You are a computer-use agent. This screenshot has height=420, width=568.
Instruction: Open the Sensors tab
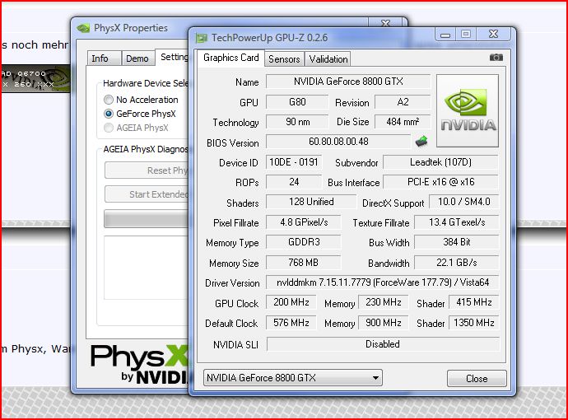(284, 59)
